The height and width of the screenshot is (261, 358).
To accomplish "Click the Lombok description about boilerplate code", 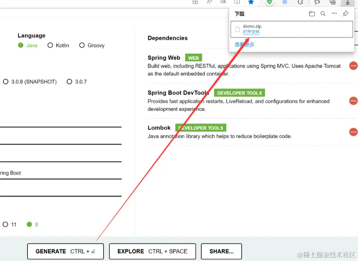I will pyautogui.click(x=220, y=136).
